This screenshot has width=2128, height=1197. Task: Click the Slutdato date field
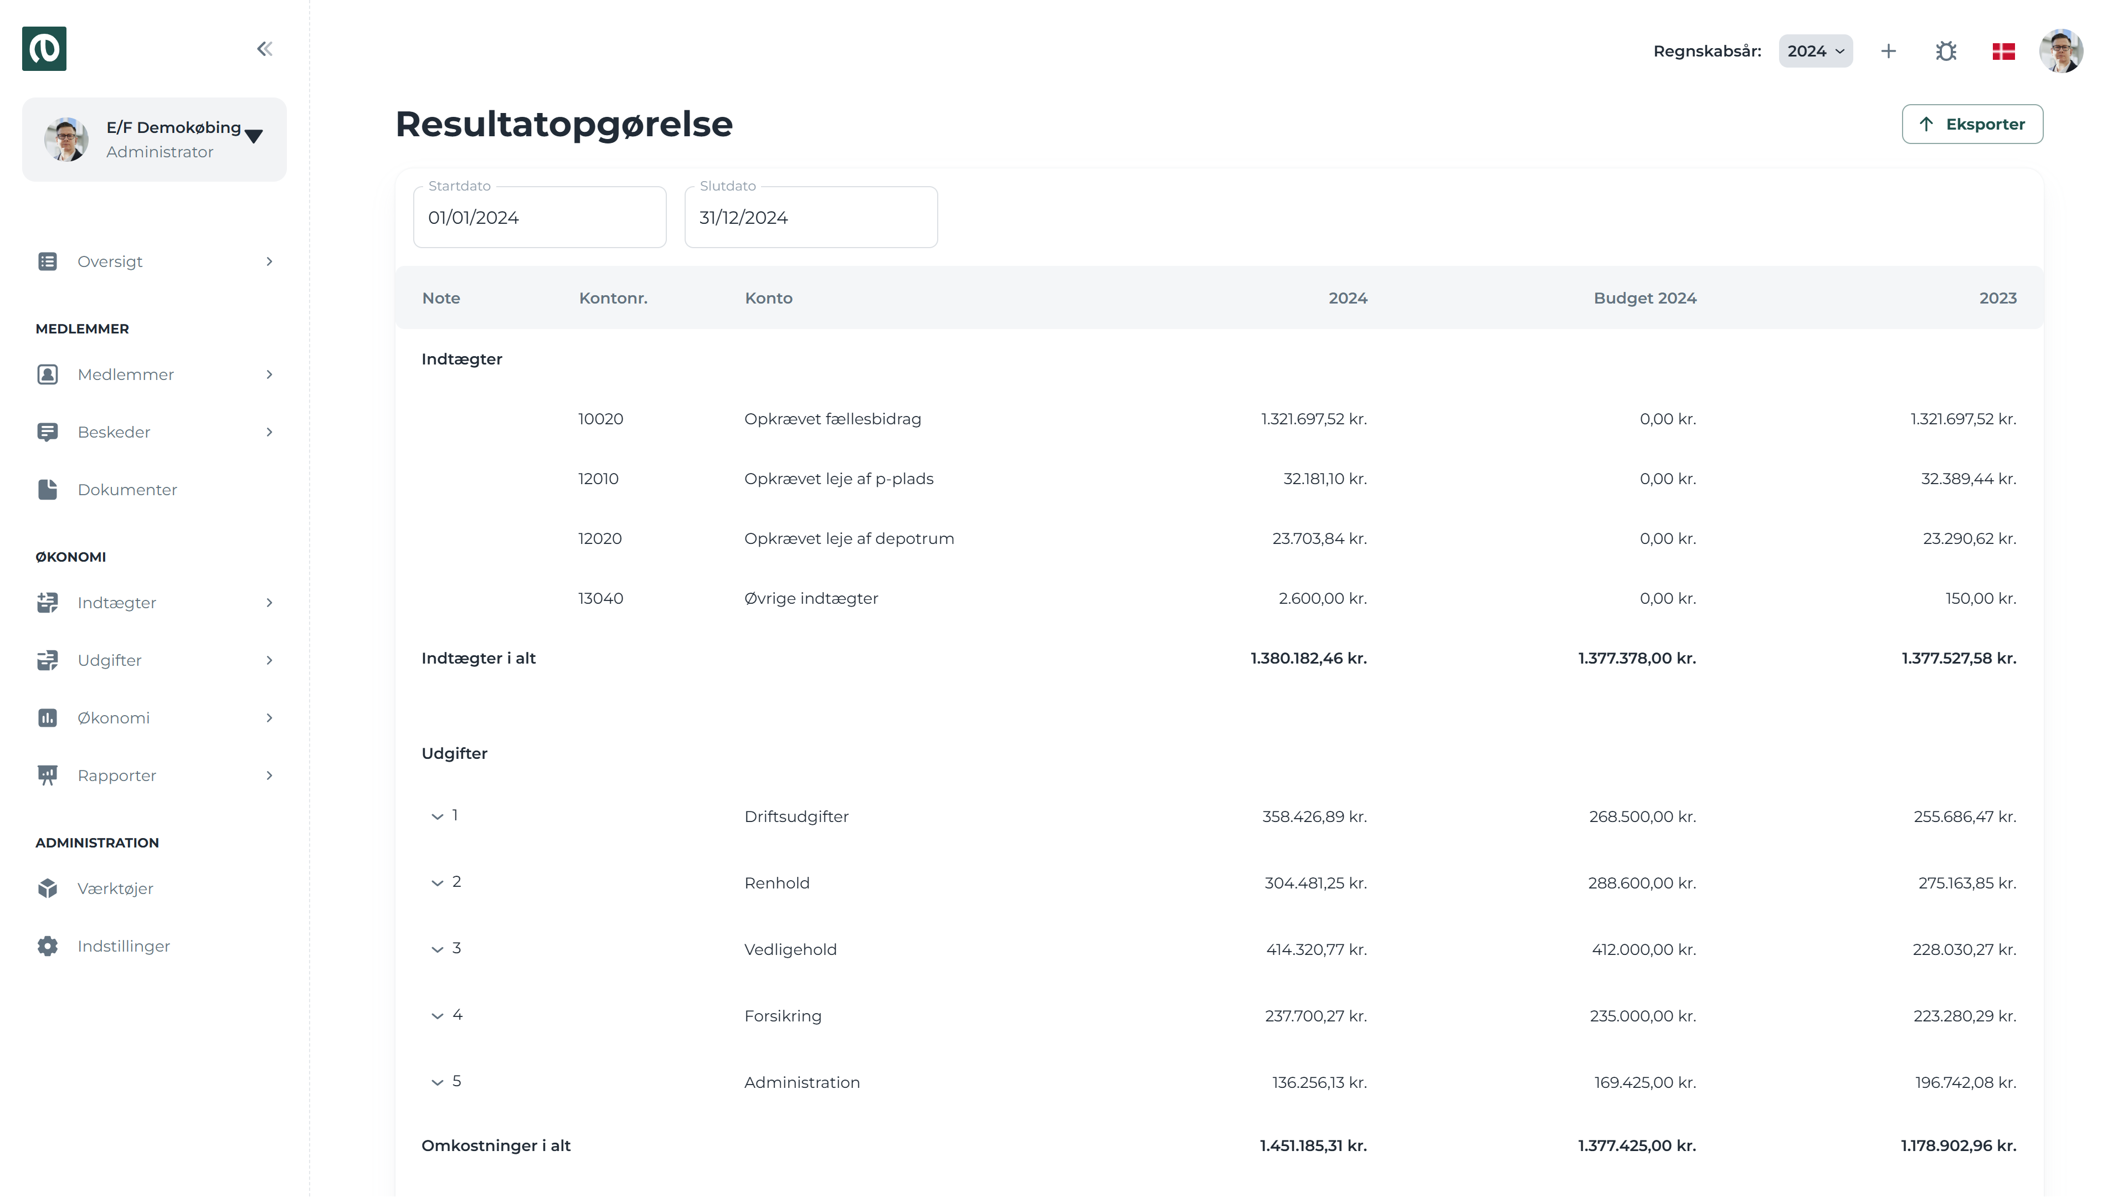click(810, 217)
